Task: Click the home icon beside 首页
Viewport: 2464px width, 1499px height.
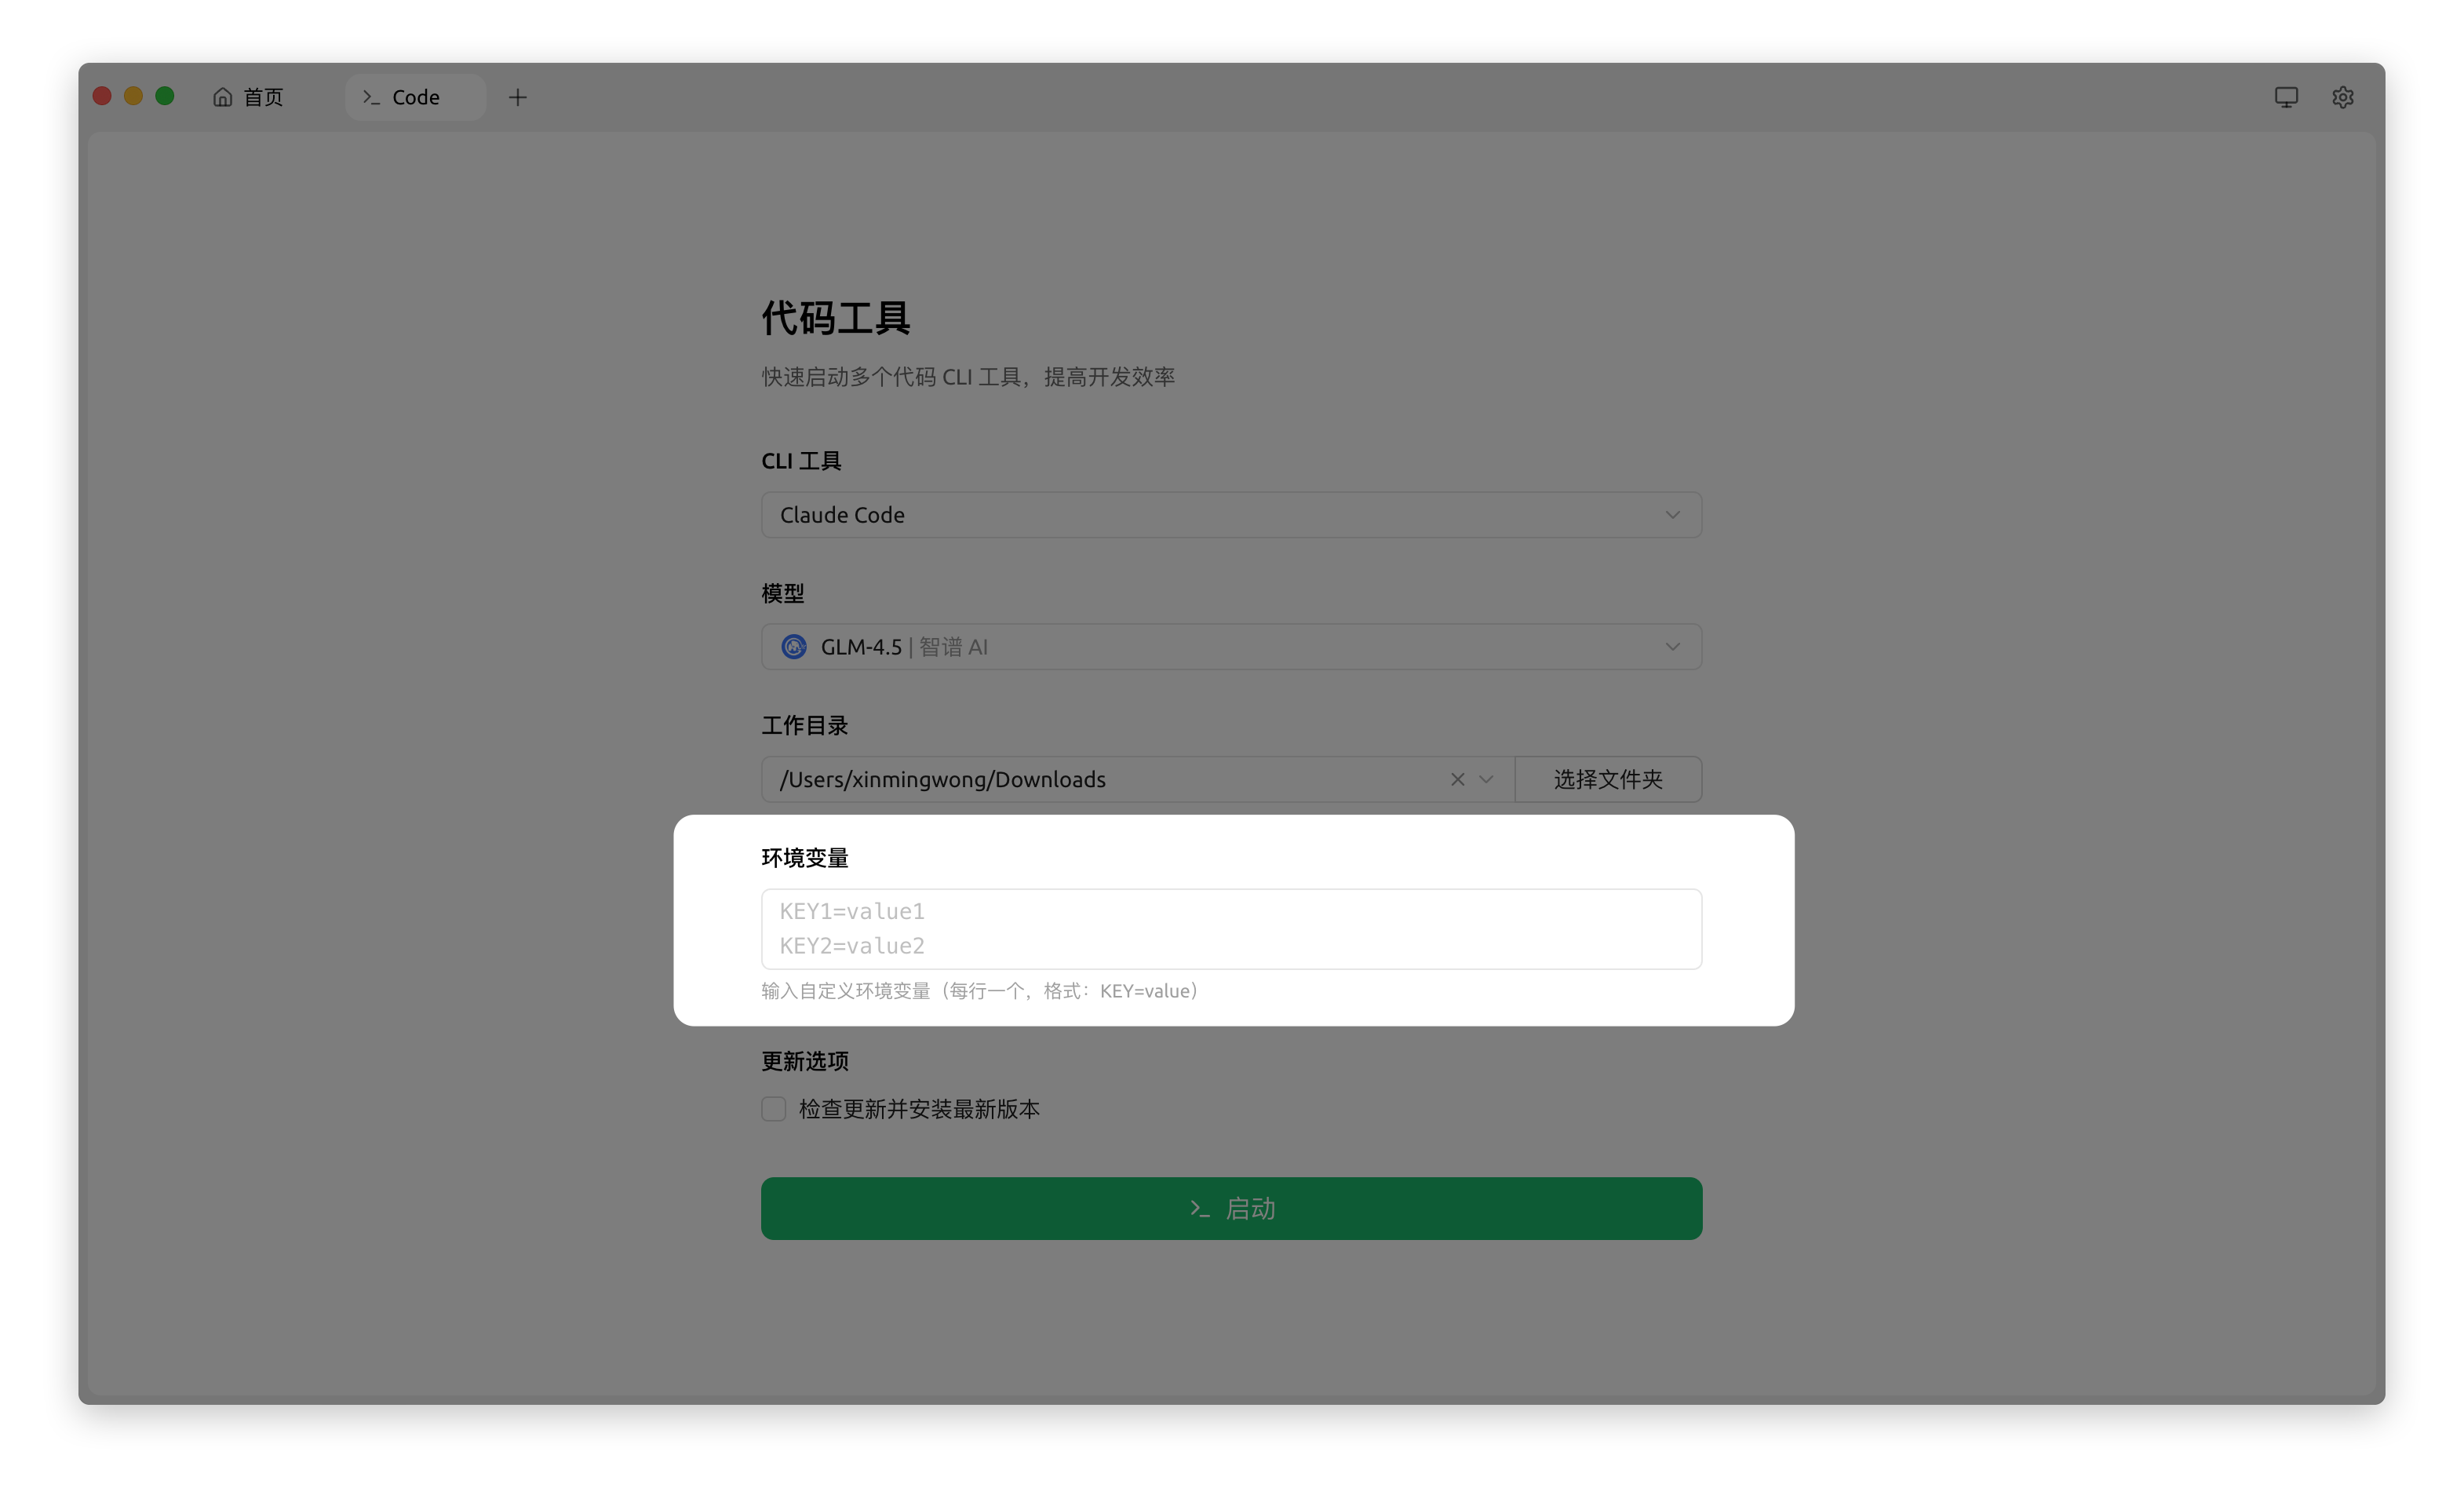Action: pyautogui.click(x=222, y=97)
